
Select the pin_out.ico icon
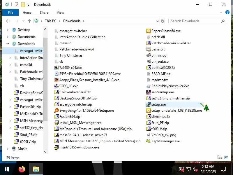pyautogui.click(x=148, y=62)
